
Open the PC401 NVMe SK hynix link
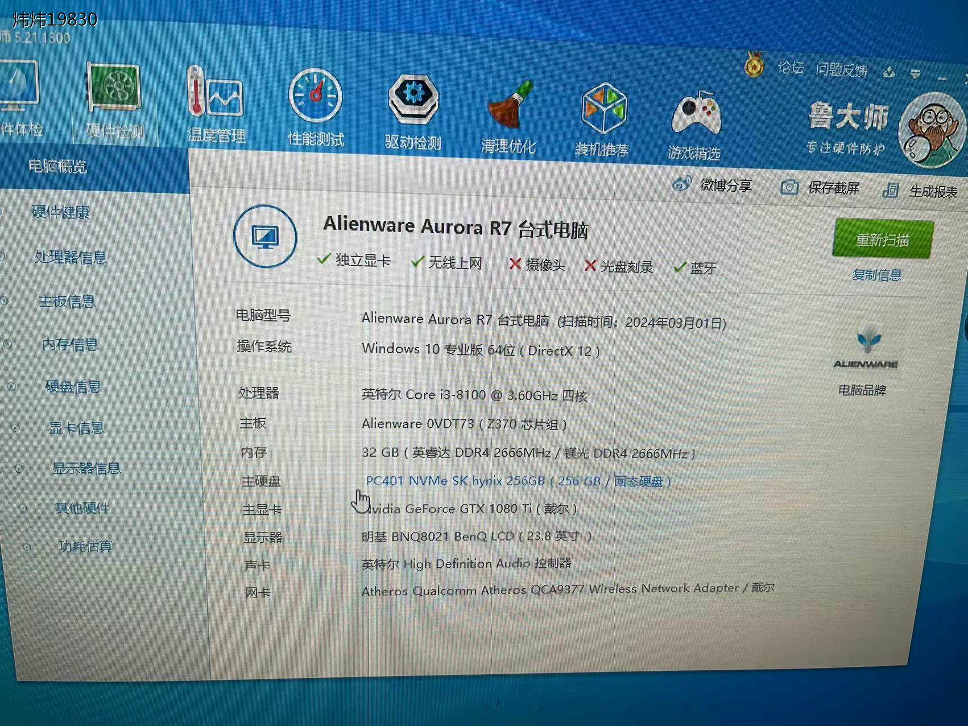click(x=455, y=481)
